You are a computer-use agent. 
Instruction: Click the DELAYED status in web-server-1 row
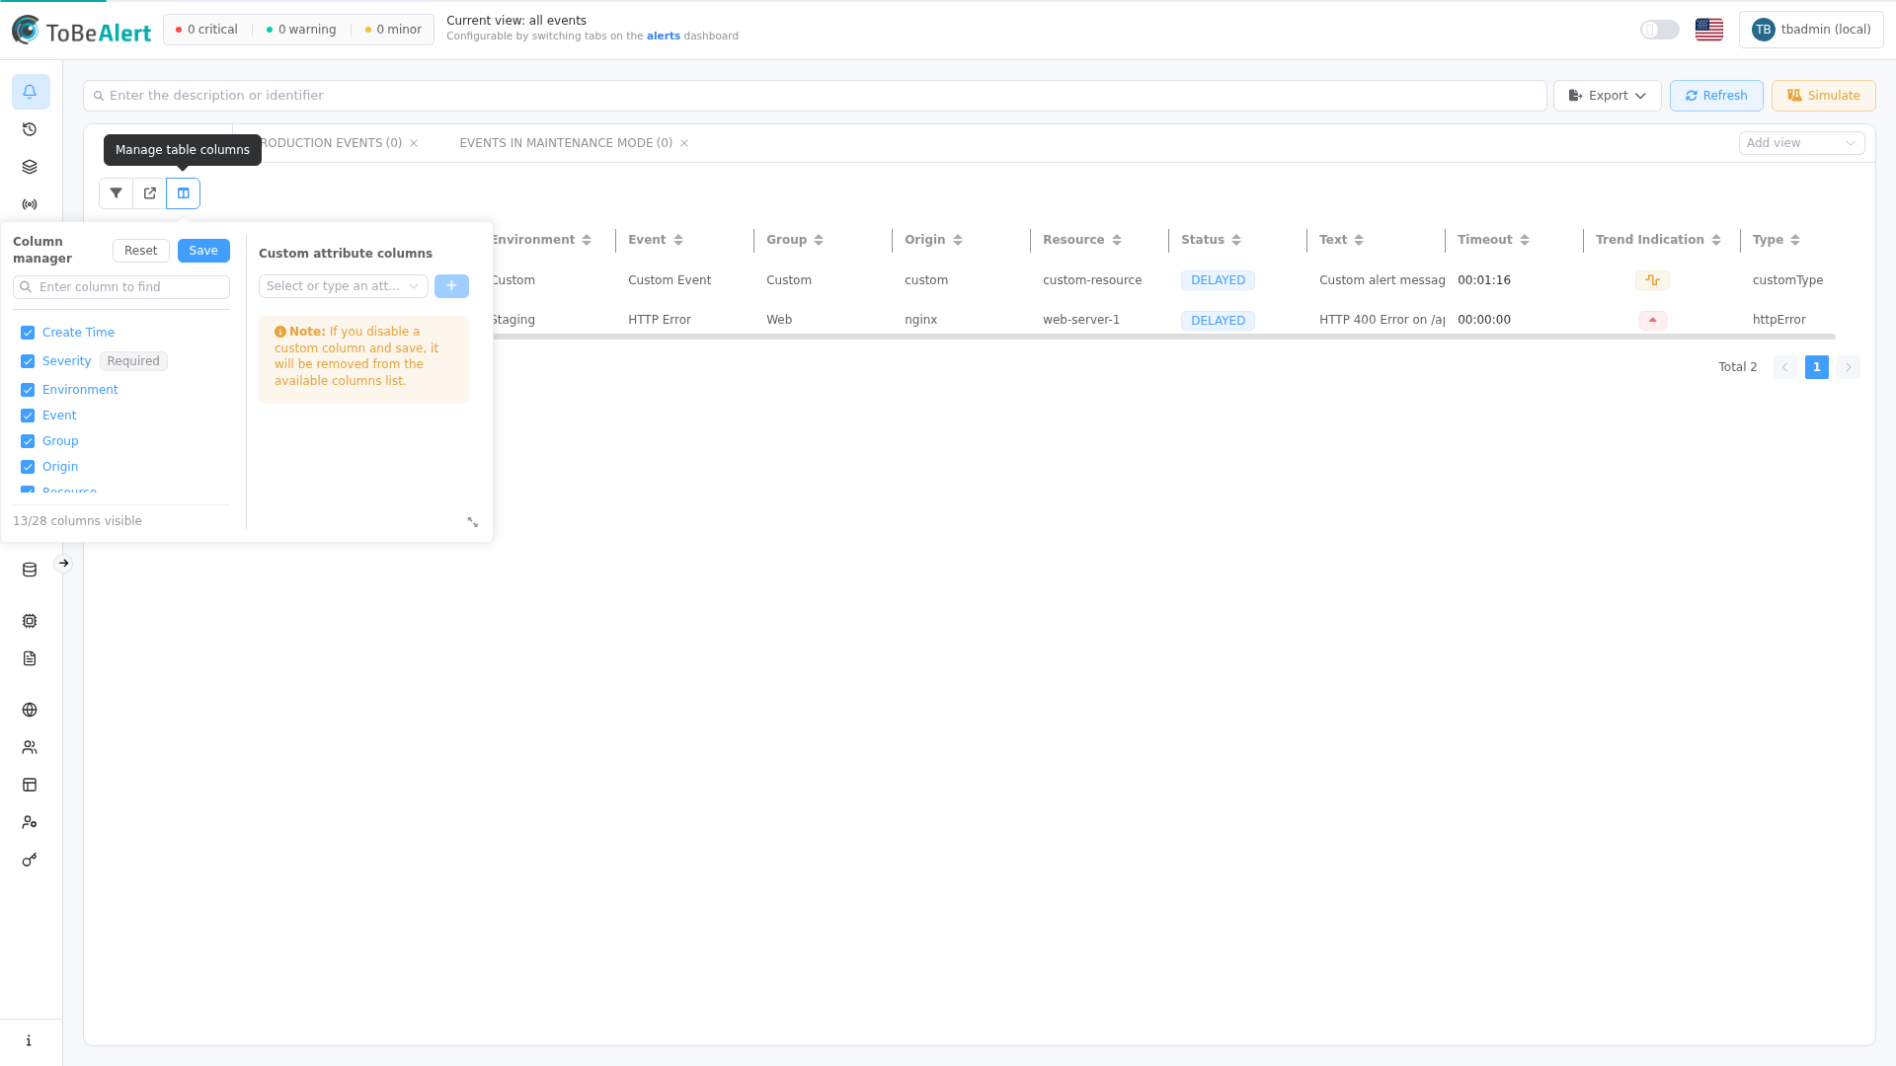pyautogui.click(x=1218, y=321)
